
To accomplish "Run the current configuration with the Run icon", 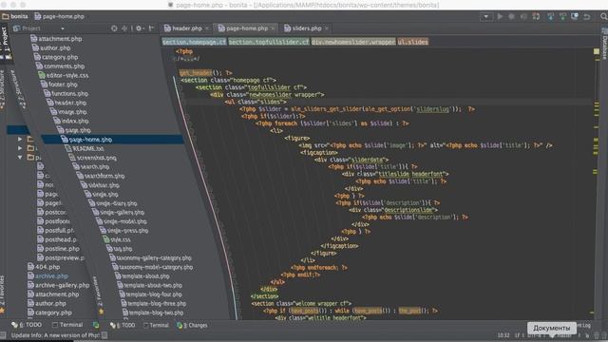I will click(500, 17).
